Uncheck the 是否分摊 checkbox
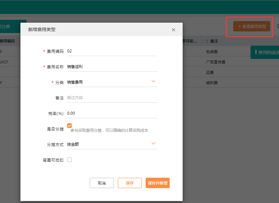 [x=69, y=126]
